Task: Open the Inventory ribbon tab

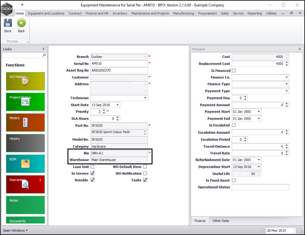Action: click(120, 13)
